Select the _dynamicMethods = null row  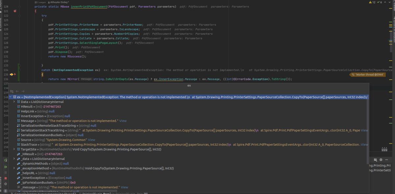(x=188, y=163)
